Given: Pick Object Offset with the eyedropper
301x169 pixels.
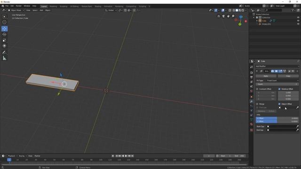Looking at the screenshot, I should 297,108.
